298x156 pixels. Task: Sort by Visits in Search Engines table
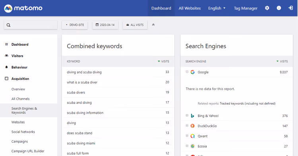click(x=282, y=61)
